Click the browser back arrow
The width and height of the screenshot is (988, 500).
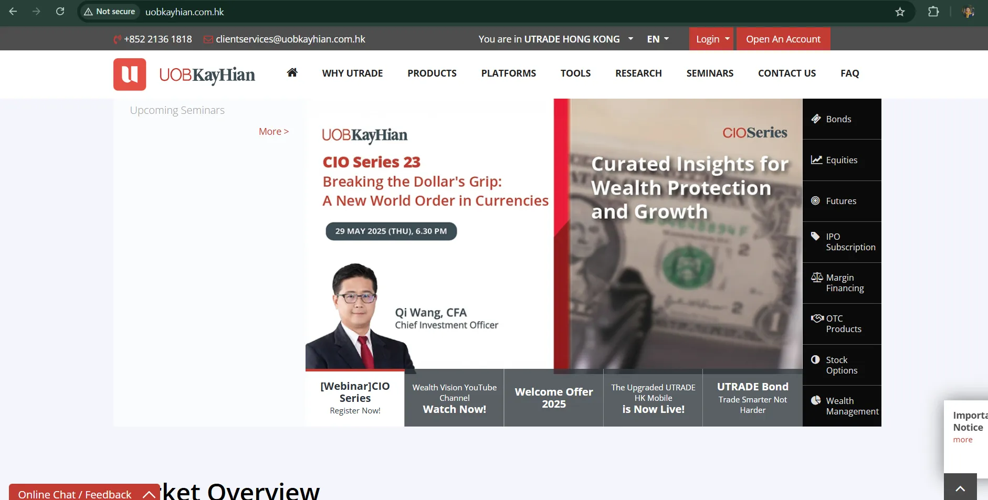coord(13,12)
